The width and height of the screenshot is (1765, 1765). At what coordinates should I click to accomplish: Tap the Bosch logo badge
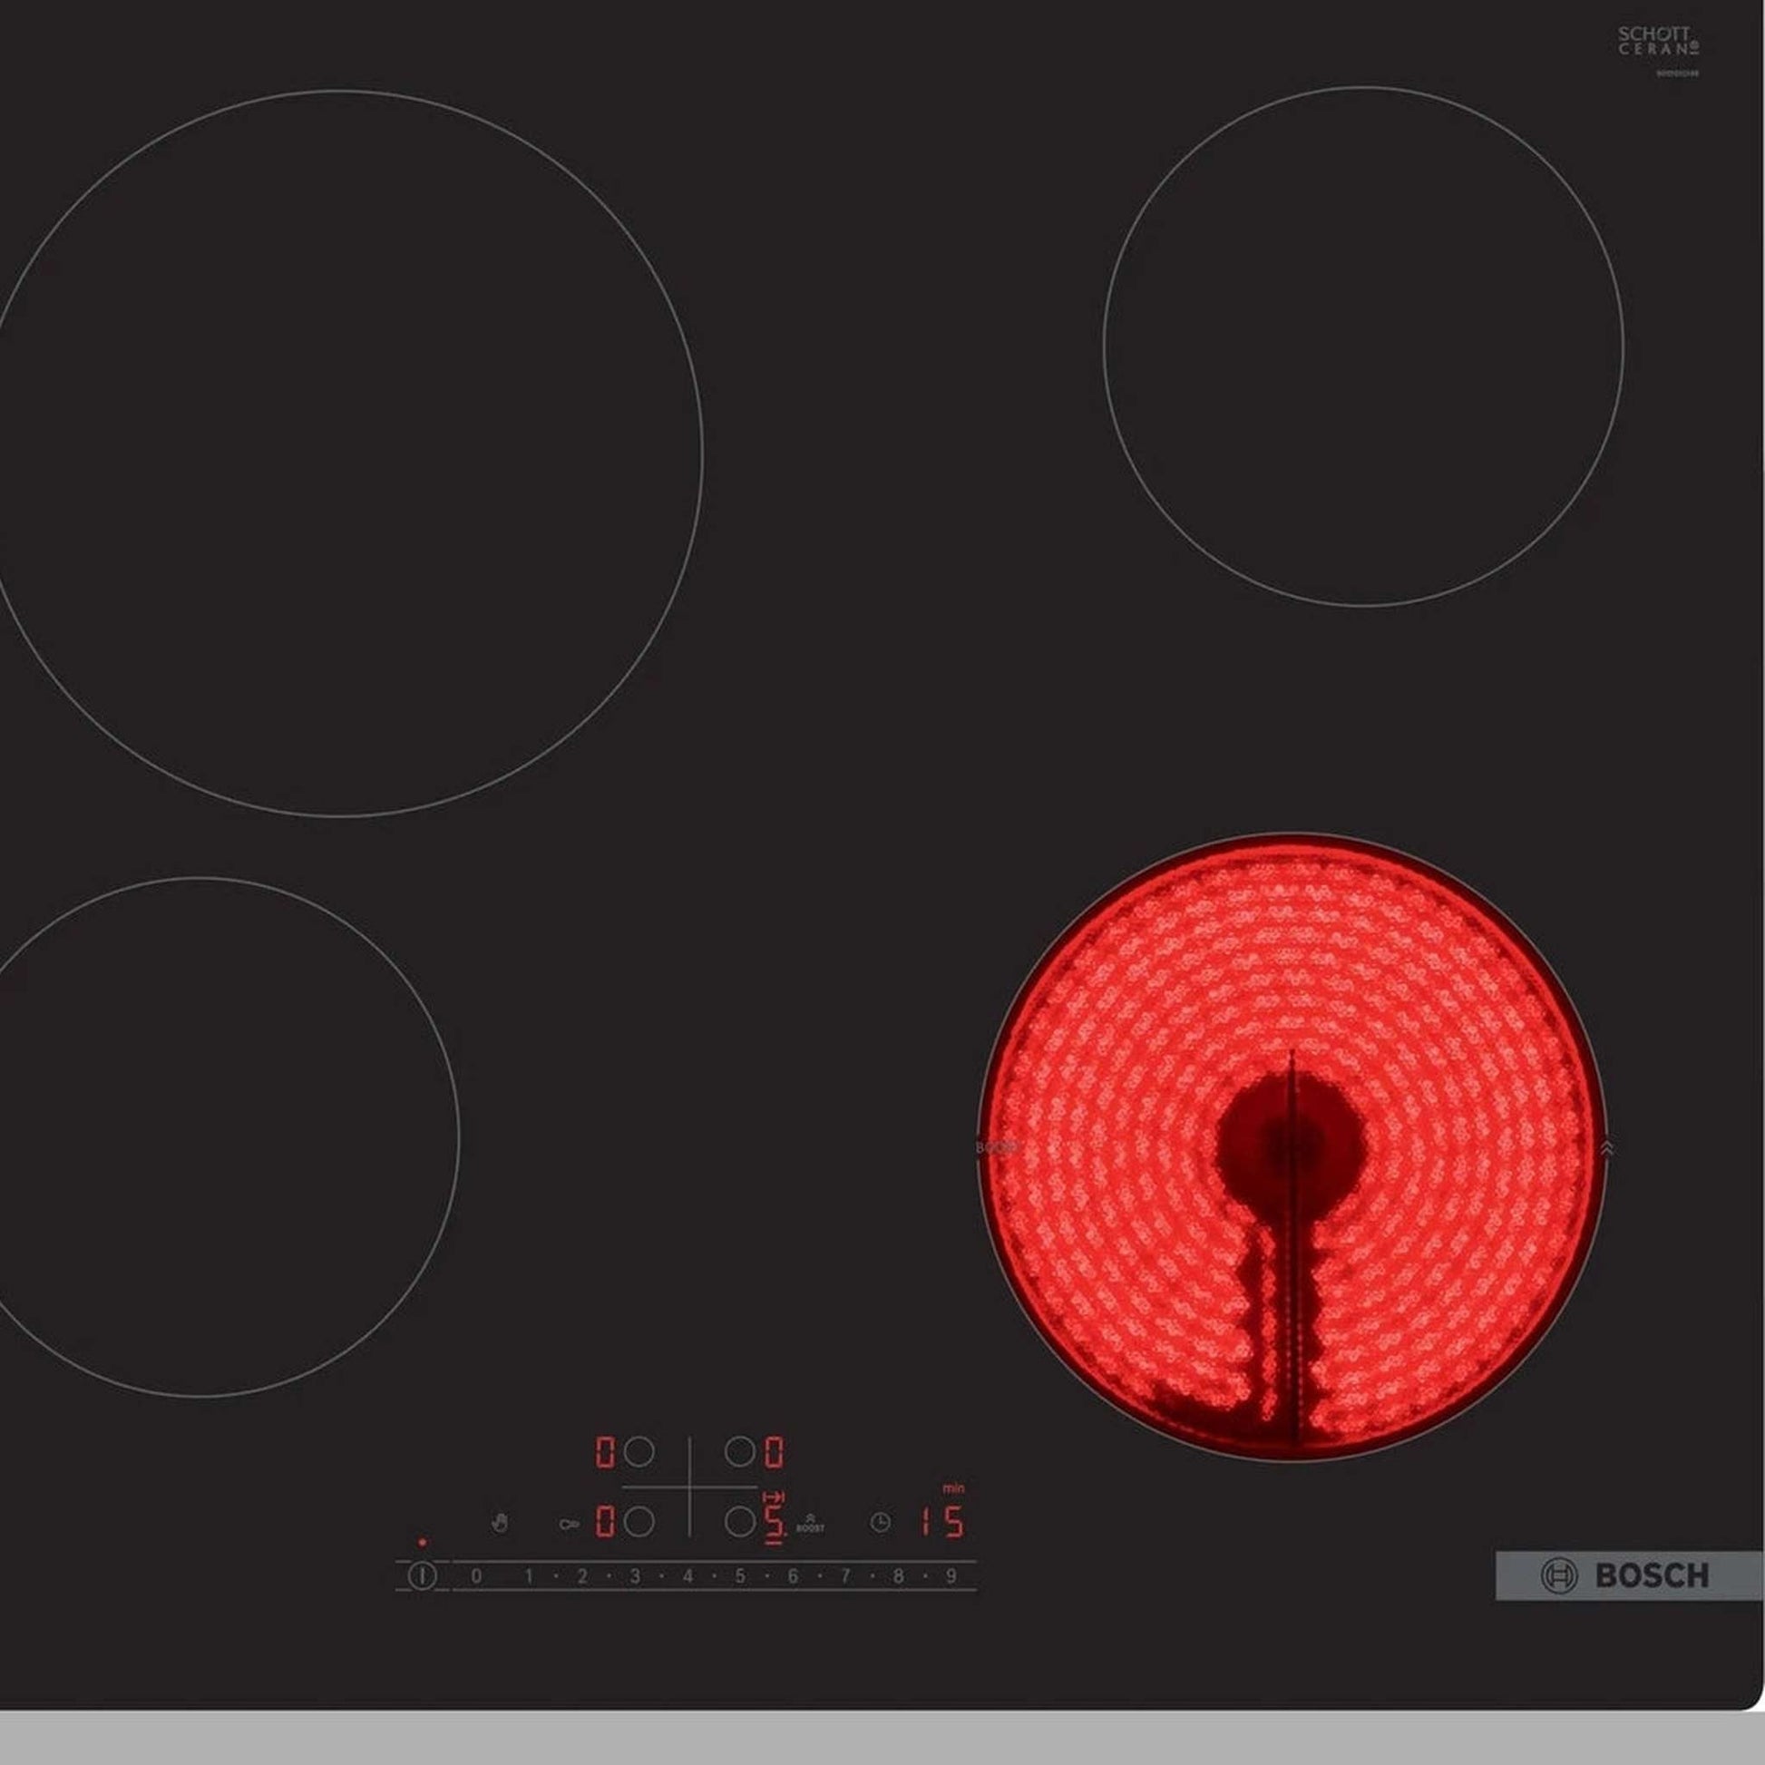(1628, 1575)
